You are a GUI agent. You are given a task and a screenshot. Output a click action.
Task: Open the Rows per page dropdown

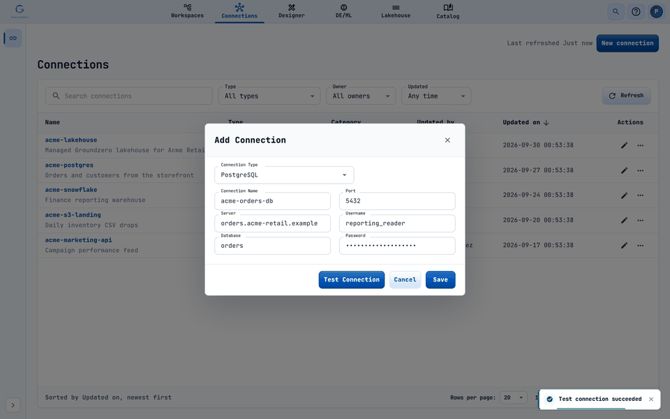click(513, 397)
